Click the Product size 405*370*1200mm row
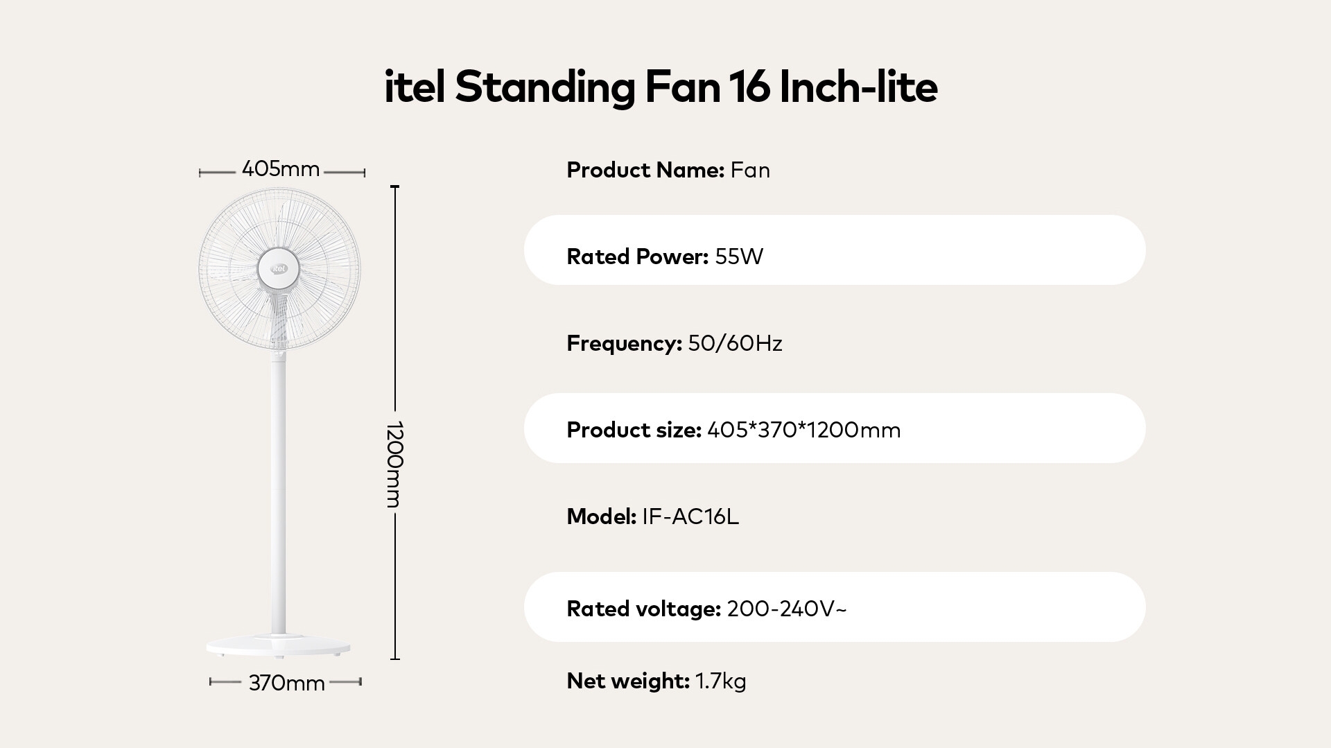Viewport: 1331px width, 748px height. (834, 428)
